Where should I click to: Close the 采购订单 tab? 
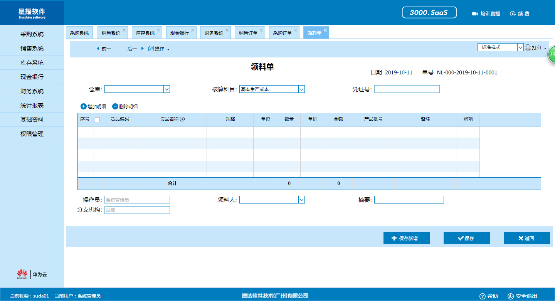[296, 30]
